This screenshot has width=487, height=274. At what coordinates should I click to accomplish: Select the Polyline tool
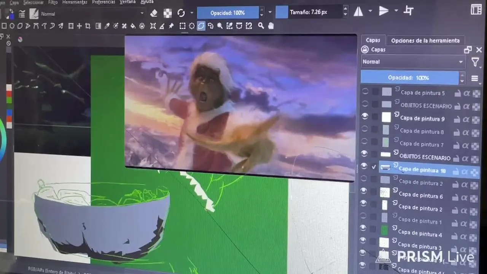tap(27, 26)
